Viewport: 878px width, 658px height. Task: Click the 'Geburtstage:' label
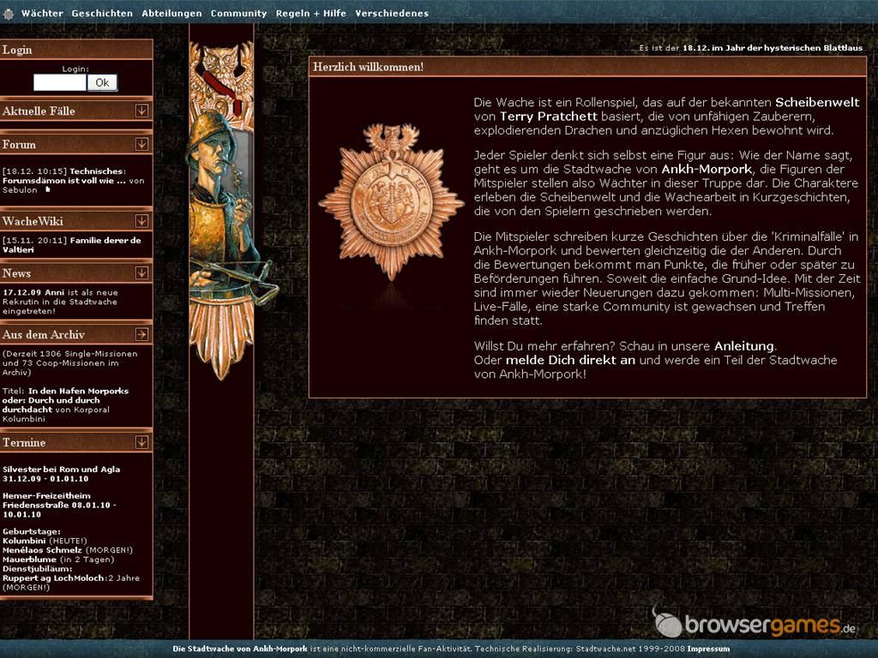pos(32,531)
